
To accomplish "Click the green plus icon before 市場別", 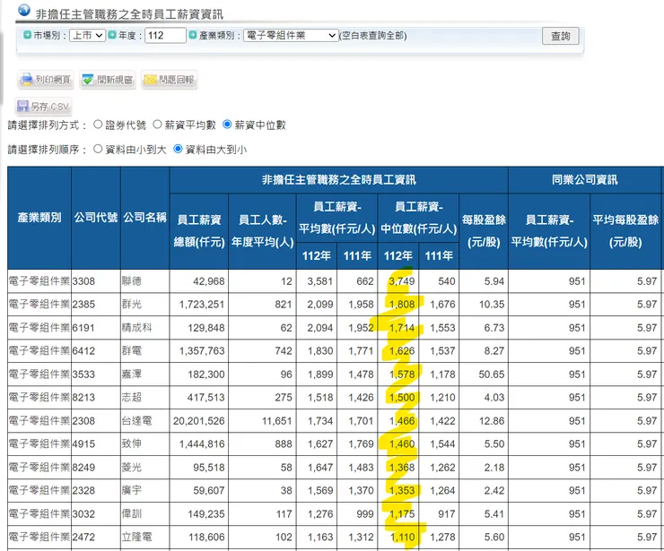I will (x=27, y=36).
